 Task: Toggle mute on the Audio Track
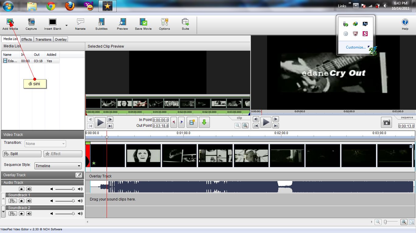[x=29, y=189]
